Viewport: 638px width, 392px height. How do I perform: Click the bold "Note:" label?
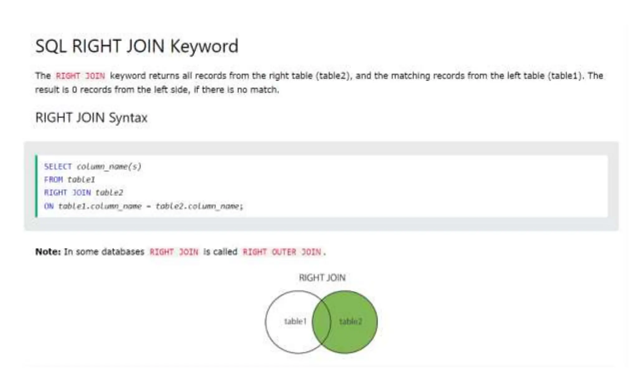(x=48, y=252)
